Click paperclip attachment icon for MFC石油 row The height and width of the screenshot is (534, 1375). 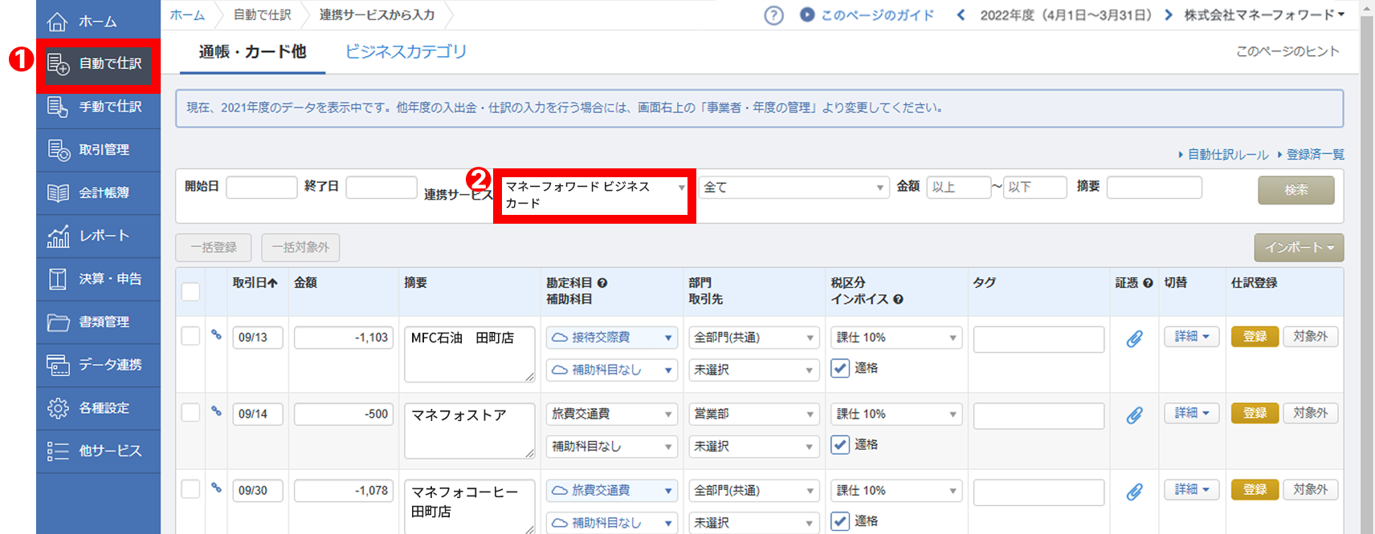(1134, 339)
